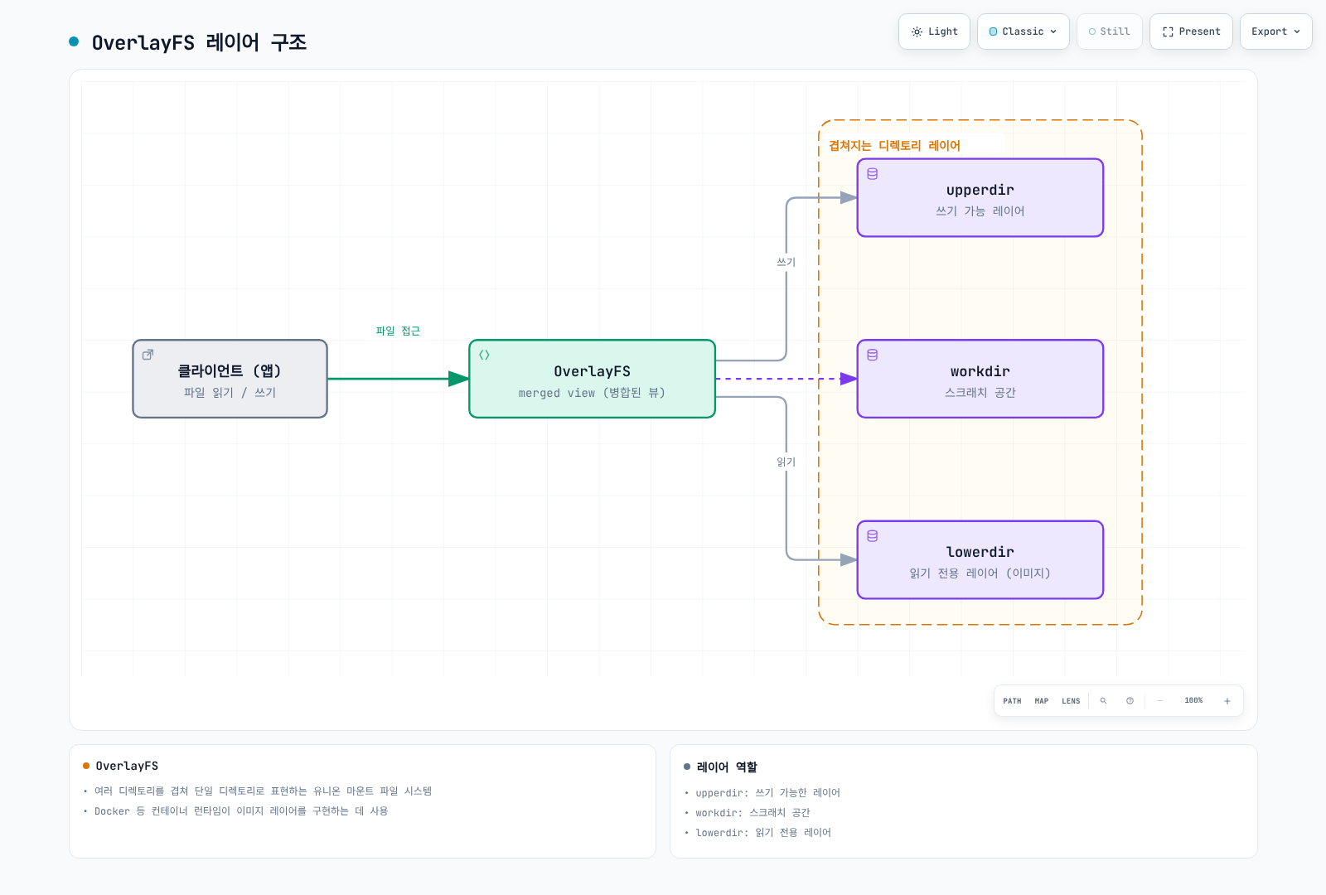Click the 레이어 역할 card heading
The width and height of the screenshot is (1326, 895).
tap(727, 767)
